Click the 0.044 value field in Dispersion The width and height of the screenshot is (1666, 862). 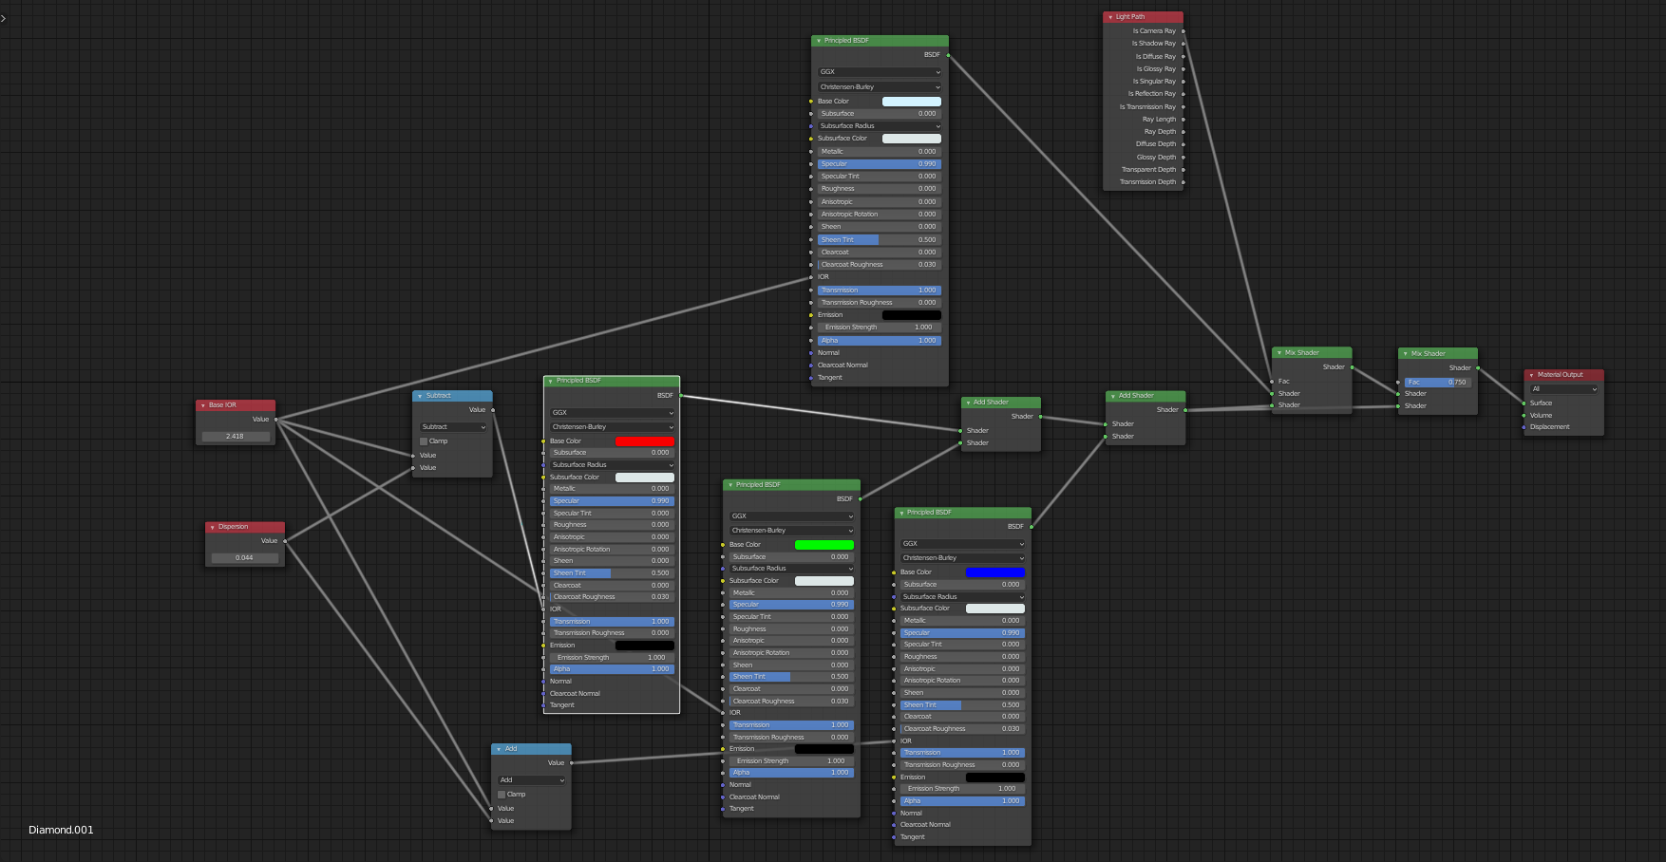[x=245, y=558]
